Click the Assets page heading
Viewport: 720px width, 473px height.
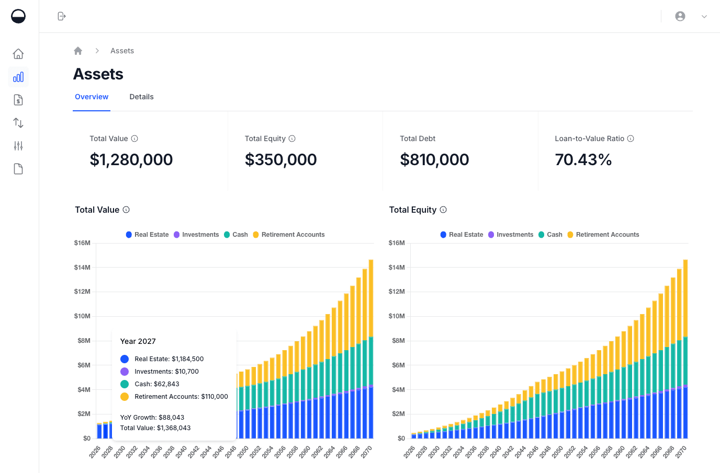tap(98, 74)
